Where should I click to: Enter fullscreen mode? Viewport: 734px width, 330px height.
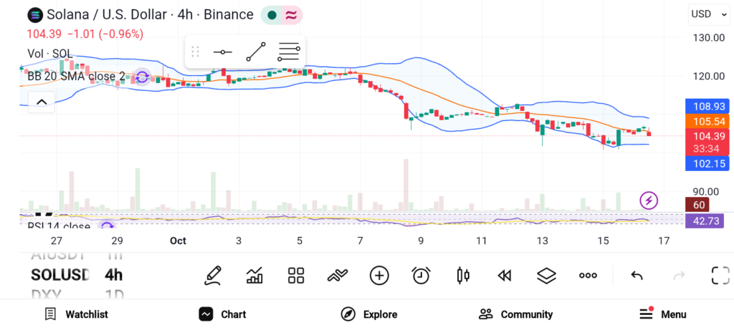point(720,276)
